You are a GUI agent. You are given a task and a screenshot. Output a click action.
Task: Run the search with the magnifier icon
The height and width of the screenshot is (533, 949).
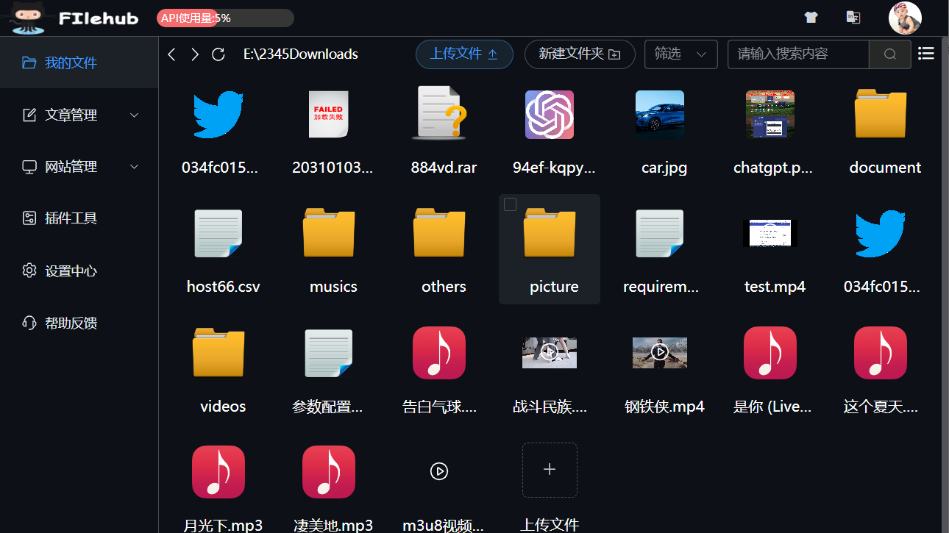click(x=889, y=54)
